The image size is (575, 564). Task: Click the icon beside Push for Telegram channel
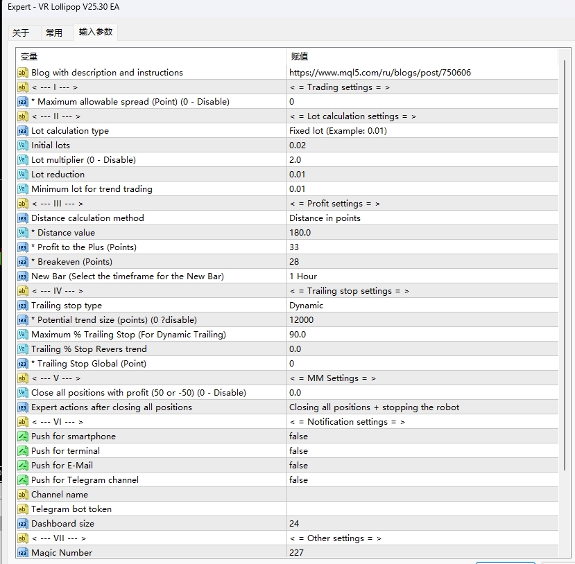(x=22, y=480)
